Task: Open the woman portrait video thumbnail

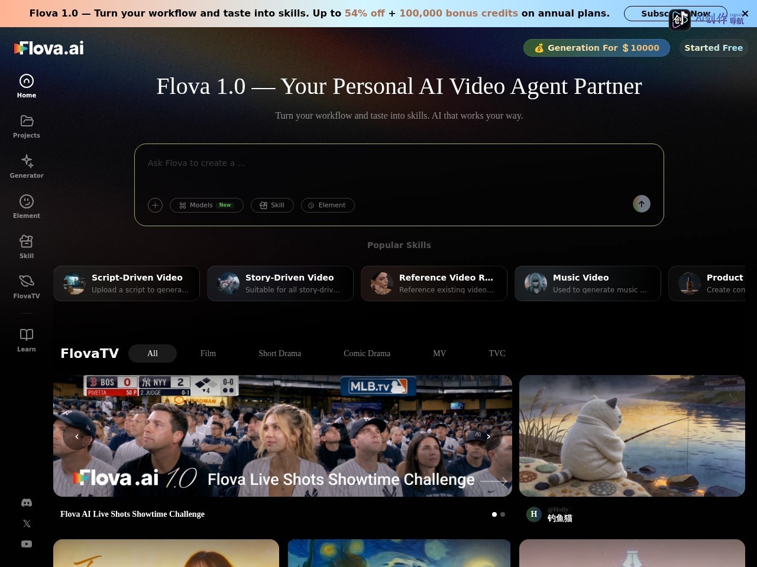Action: tap(166, 553)
